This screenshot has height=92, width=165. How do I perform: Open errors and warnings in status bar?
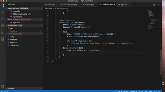(4, 91)
